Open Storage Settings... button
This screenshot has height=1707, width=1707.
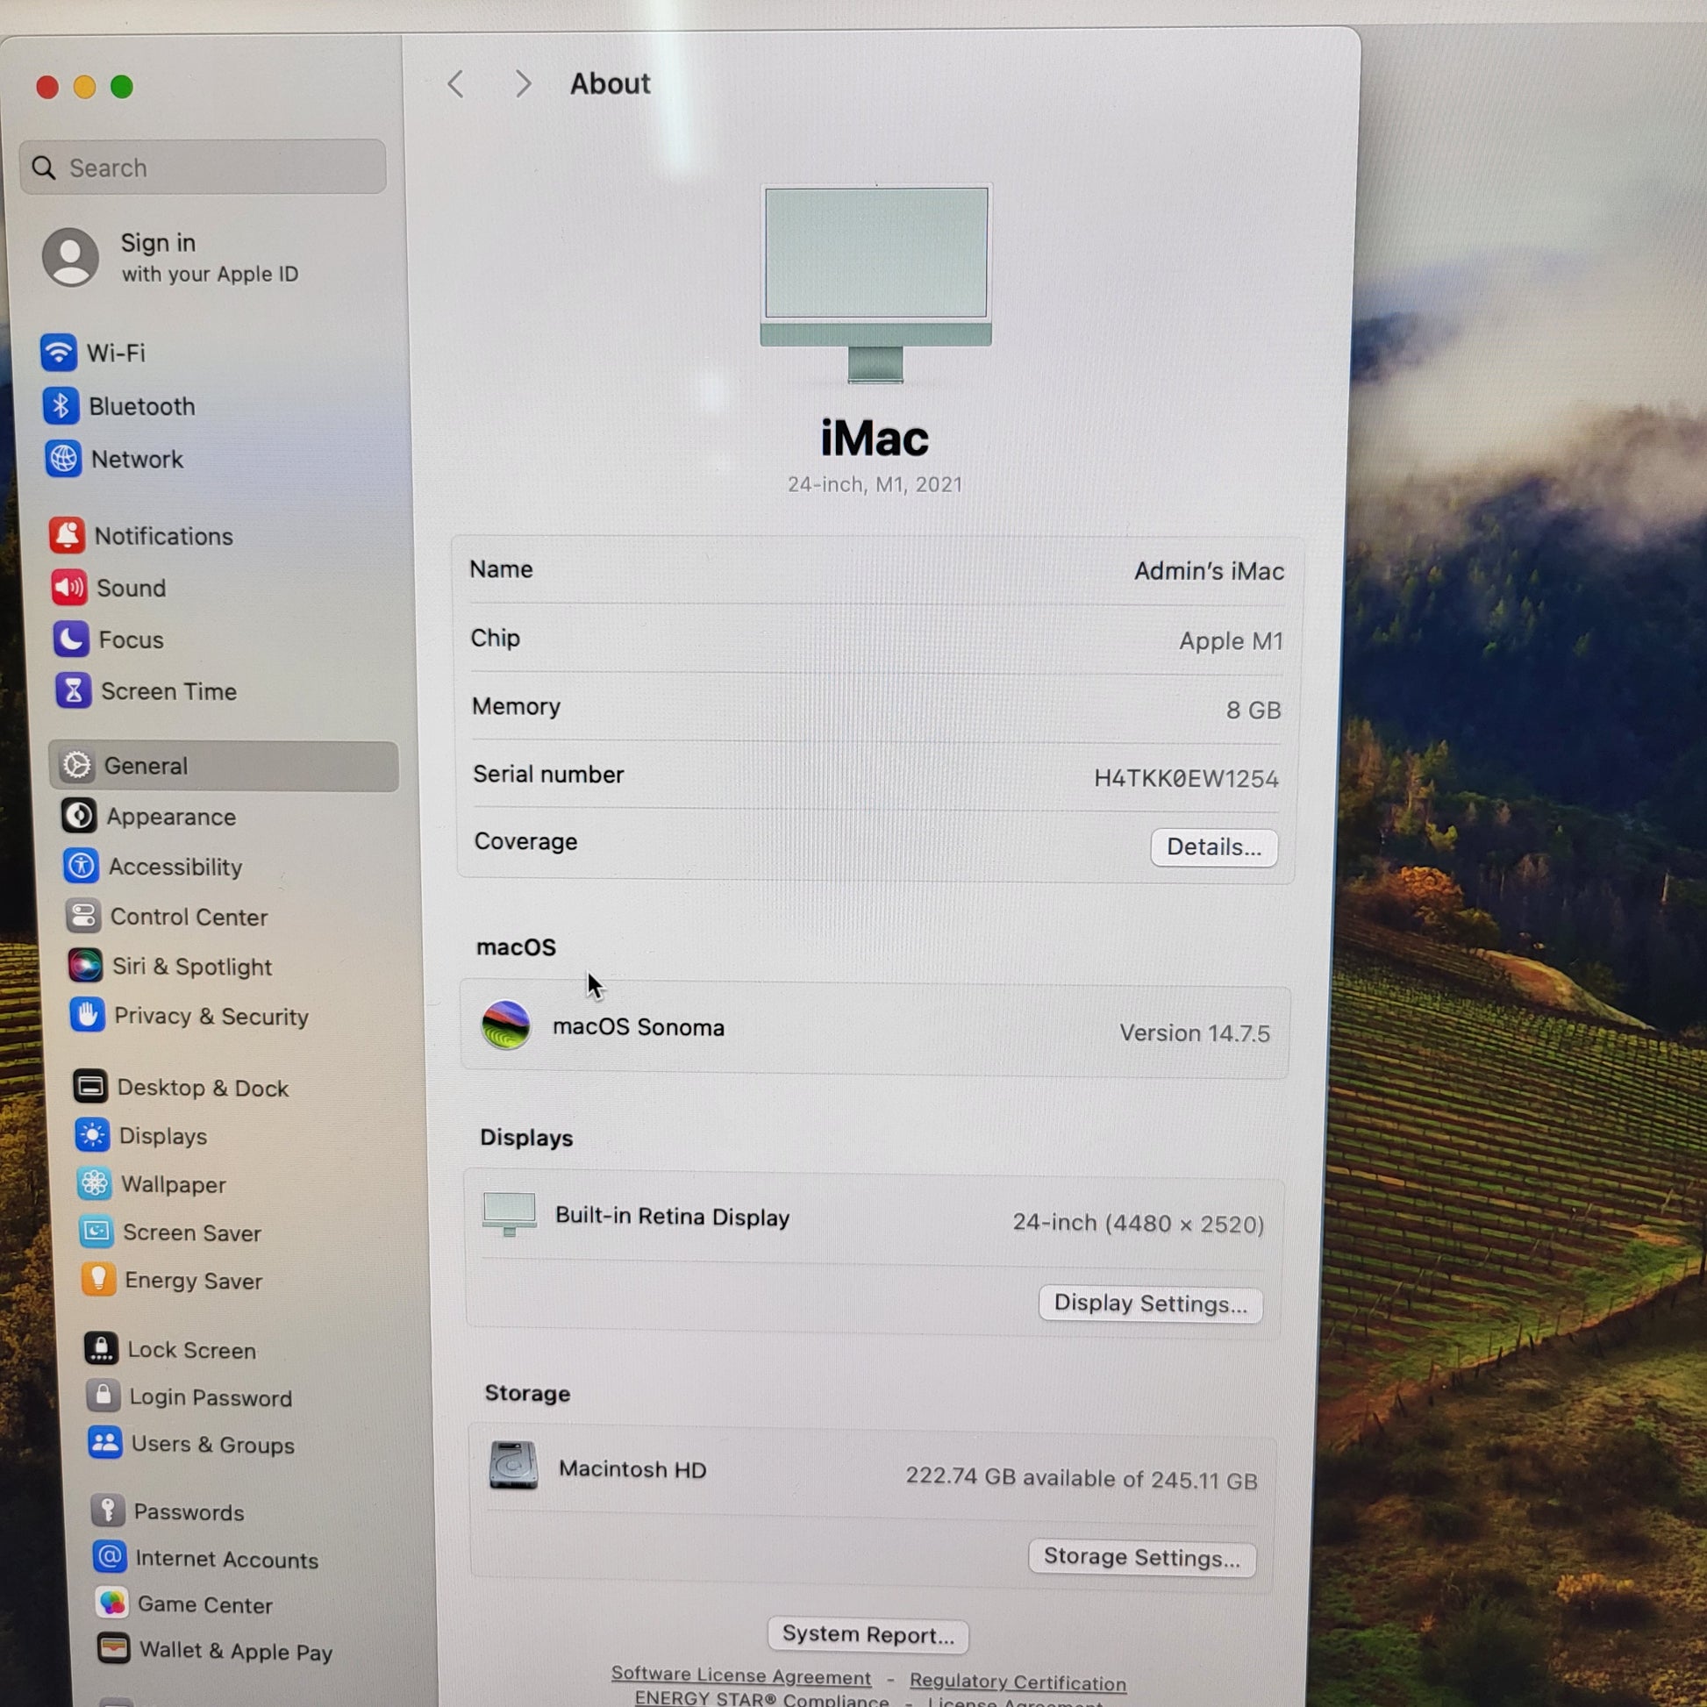(x=1141, y=1558)
